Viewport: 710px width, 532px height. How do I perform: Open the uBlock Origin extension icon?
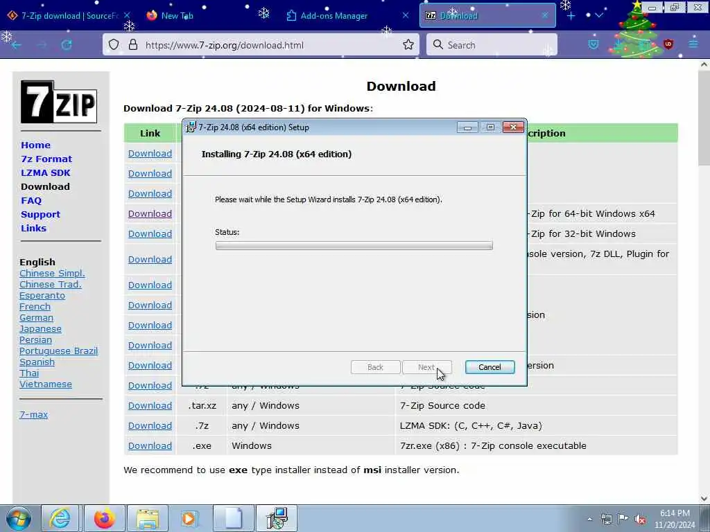click(668, 44)
